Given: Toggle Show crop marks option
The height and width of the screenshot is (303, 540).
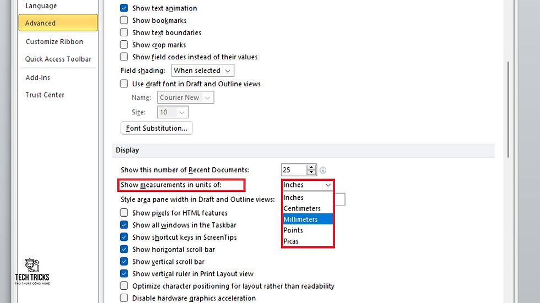Looking at the screenshot, I should (x=124, y=45).
